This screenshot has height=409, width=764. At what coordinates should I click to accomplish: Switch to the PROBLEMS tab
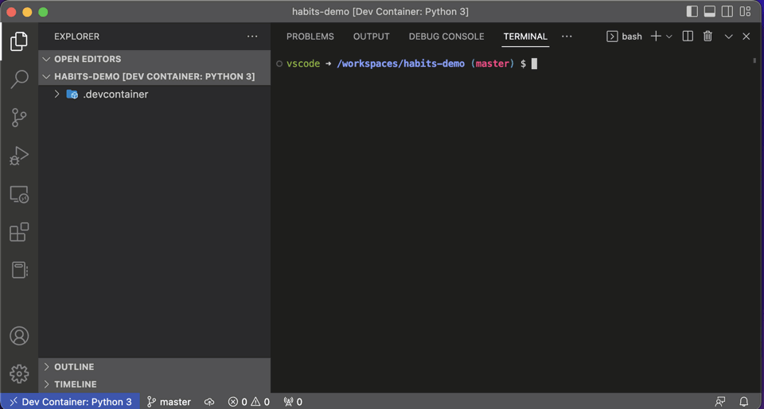pos(310,37)
